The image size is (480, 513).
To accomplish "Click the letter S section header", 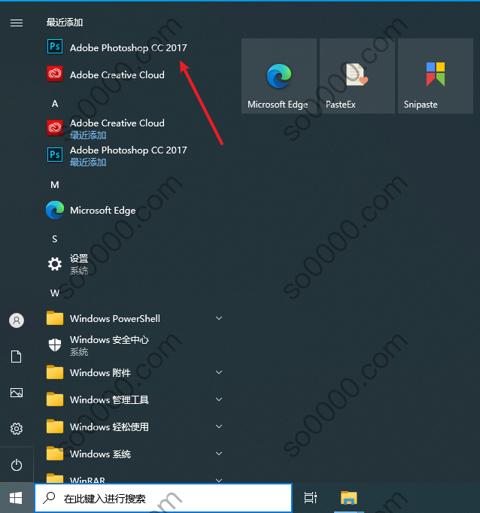I will (55, 239).
